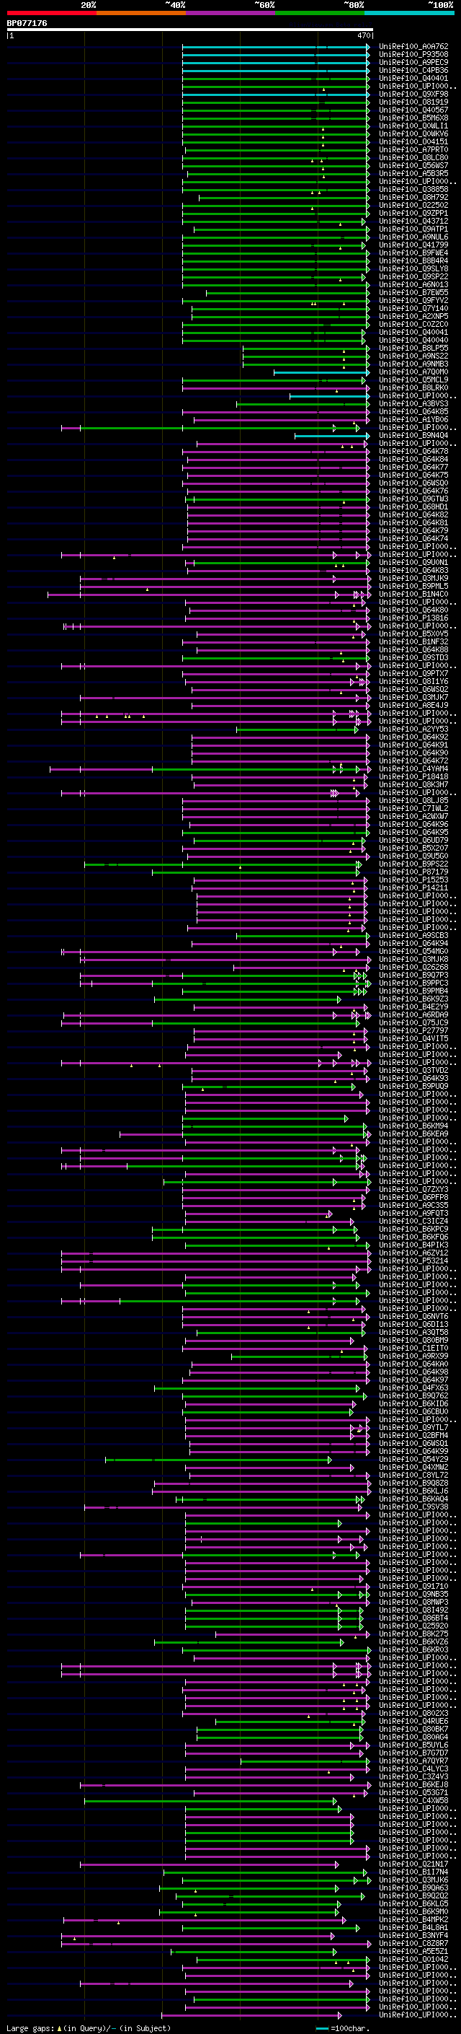Open hit UniRef100_A0A762

click(x=413, y=47)
